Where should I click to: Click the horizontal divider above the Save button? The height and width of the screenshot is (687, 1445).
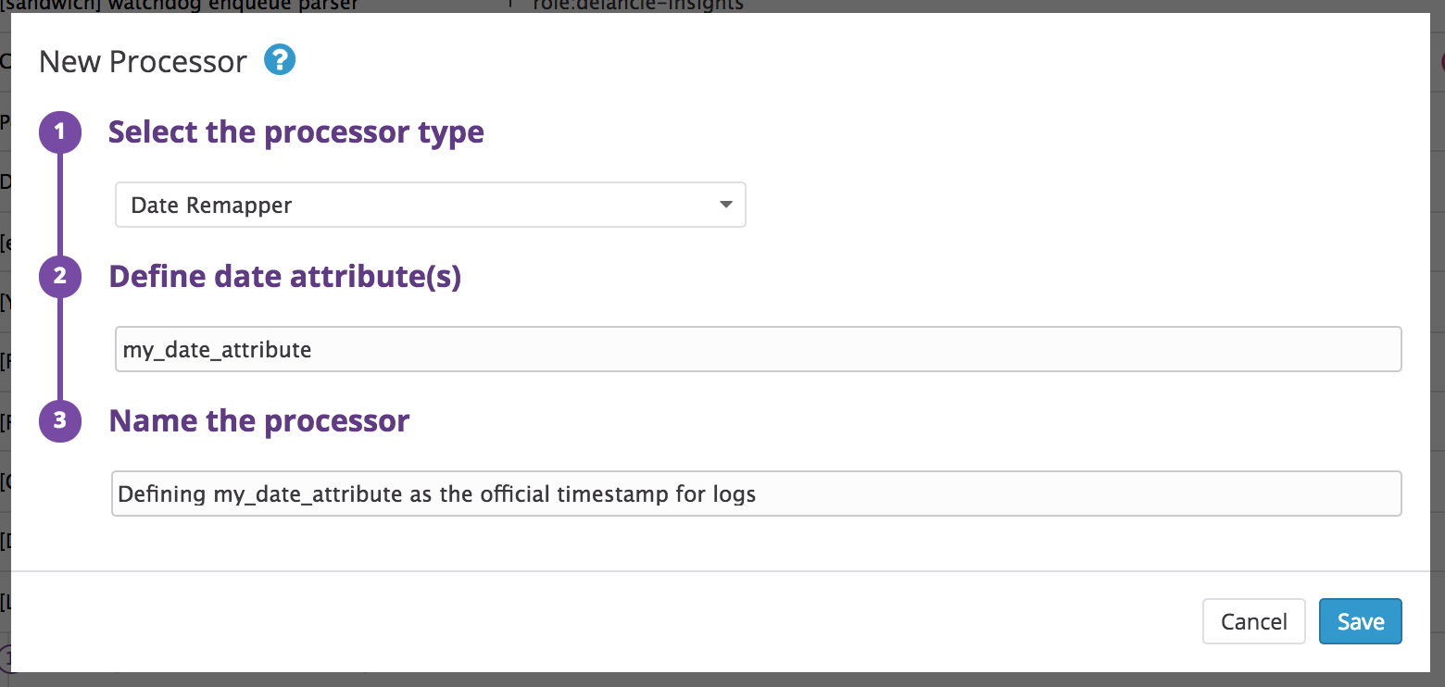[722, 571]
